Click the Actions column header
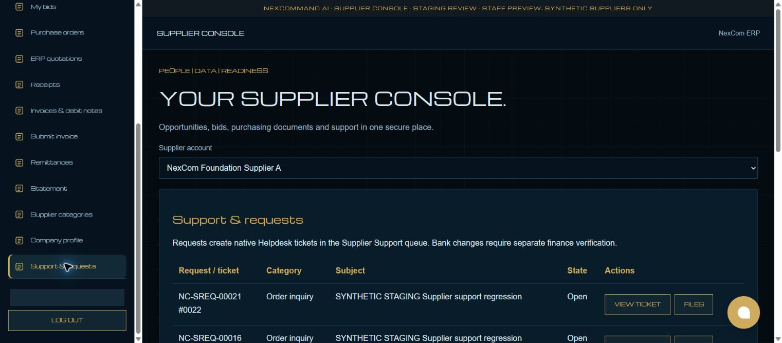The height and width of the screenshot is (343, 782). (620, 270)
